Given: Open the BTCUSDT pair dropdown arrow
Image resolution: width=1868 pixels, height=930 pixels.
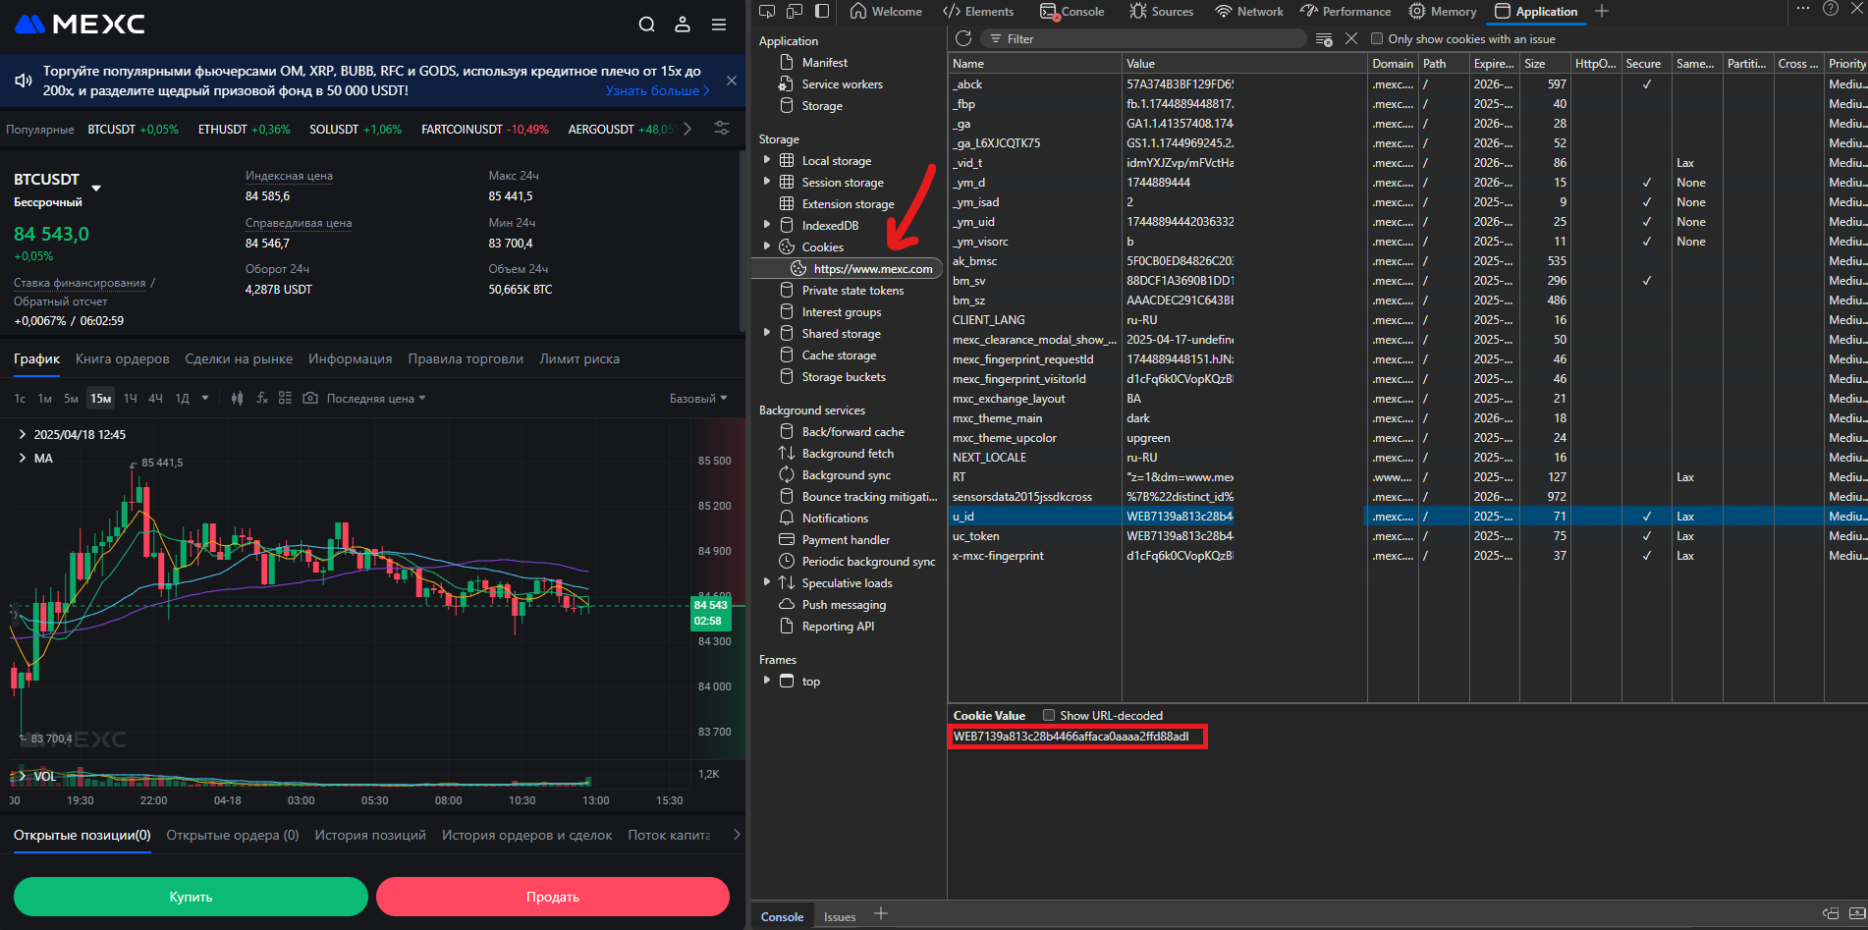Looking at the screenshot, I should [x=96, y=187].
